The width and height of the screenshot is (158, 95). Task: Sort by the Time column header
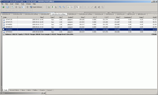[31, 17]
